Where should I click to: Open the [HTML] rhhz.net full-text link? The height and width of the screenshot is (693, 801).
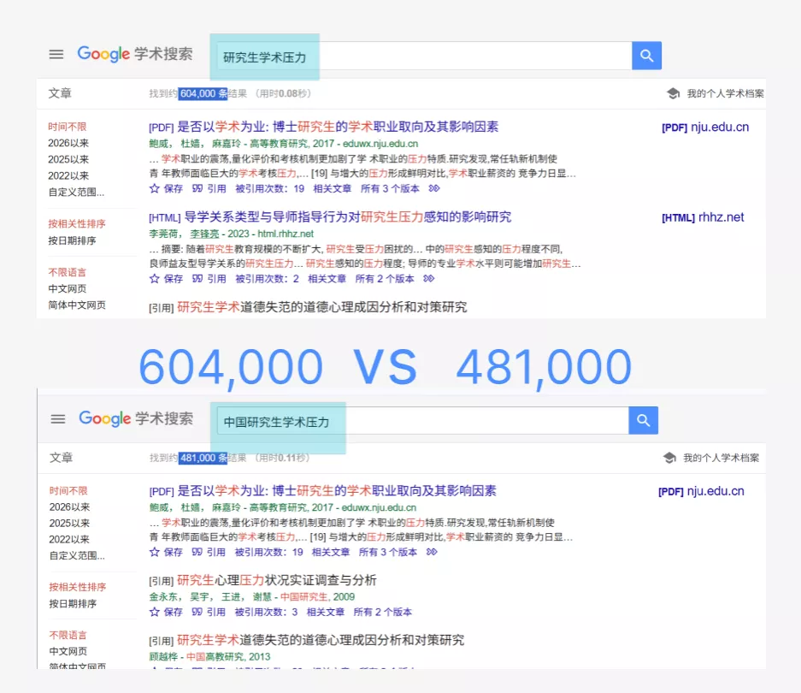click(703, 218)
